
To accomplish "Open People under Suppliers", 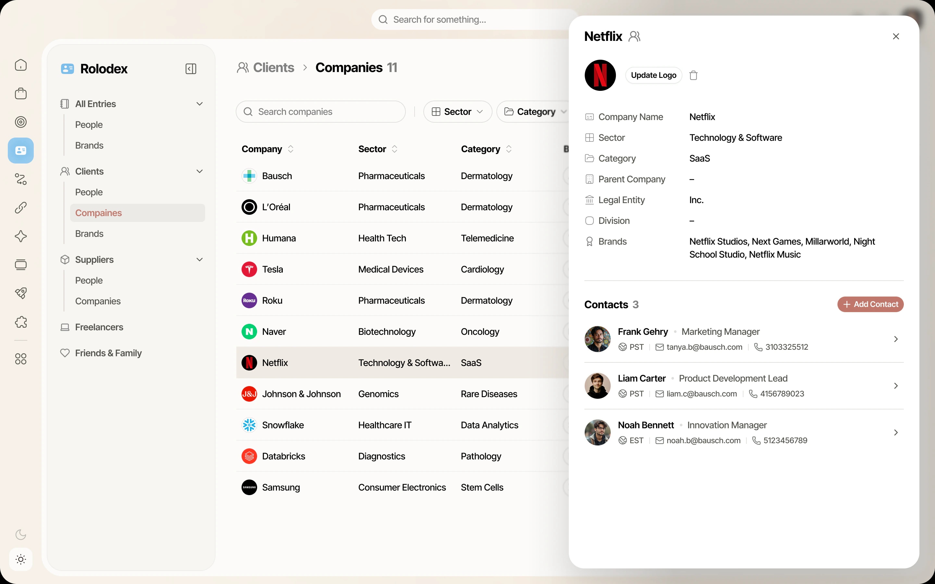I will pos(89,280).
